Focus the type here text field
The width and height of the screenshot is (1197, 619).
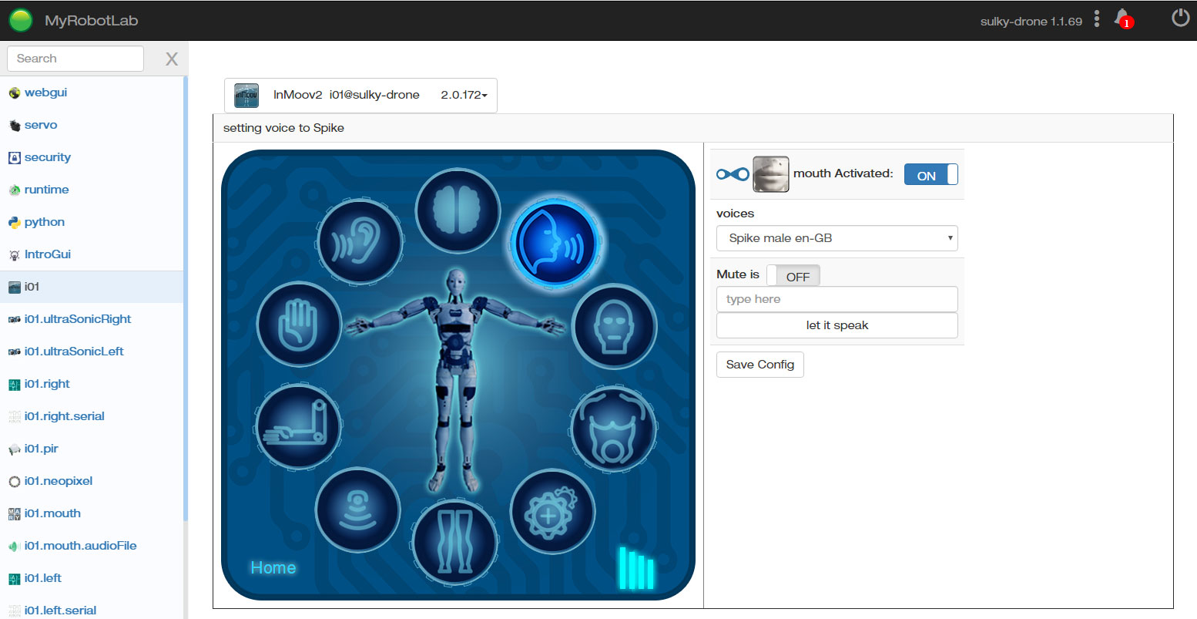click(x=837, y=299)
